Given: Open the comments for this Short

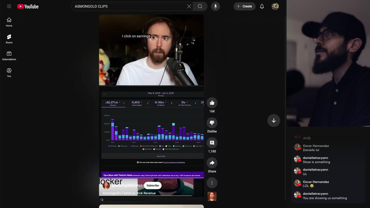Looking at the screenshot, I should (212, 143).
